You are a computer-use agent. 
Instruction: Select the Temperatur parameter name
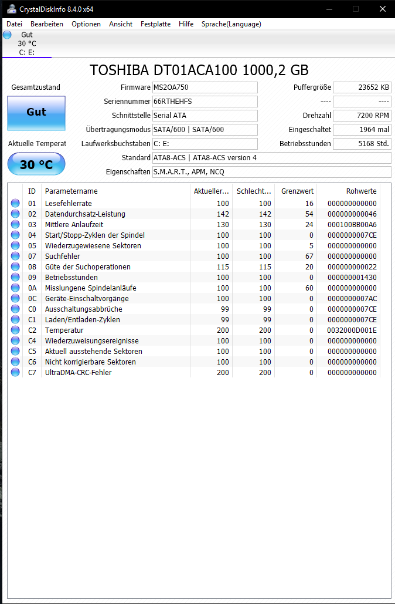[64, 330]
